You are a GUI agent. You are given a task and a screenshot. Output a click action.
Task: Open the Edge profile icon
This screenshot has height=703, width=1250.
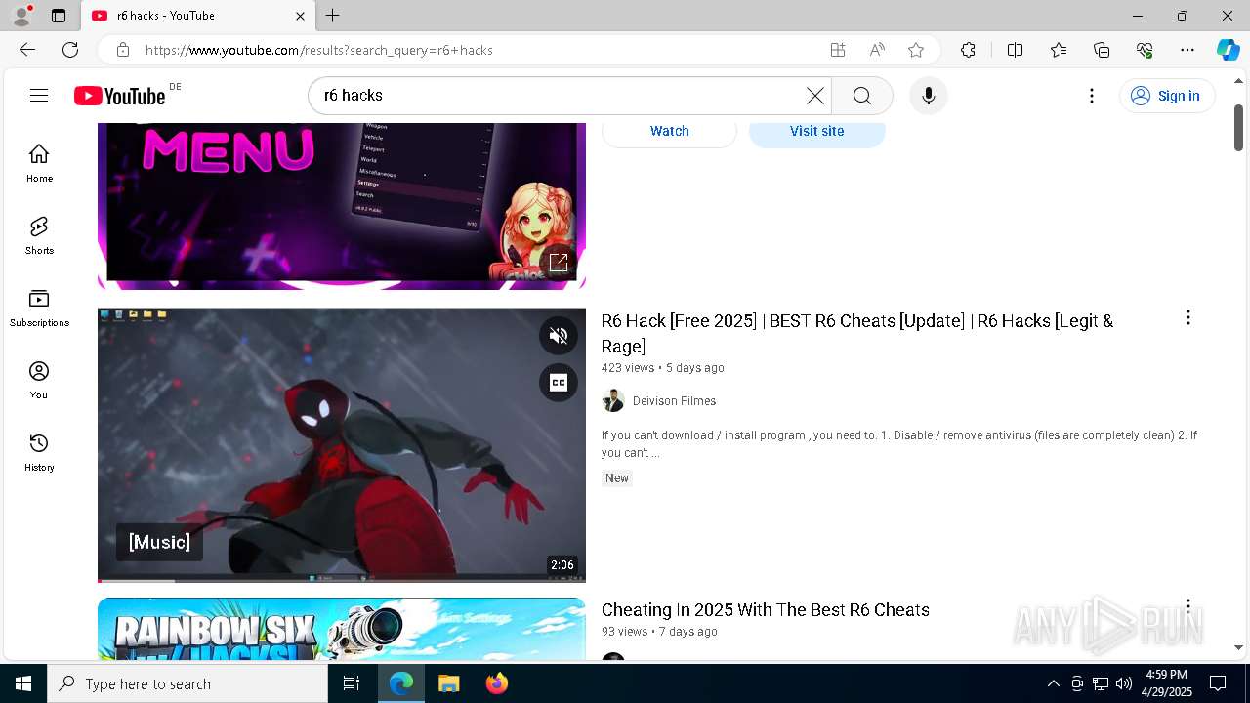21,16
